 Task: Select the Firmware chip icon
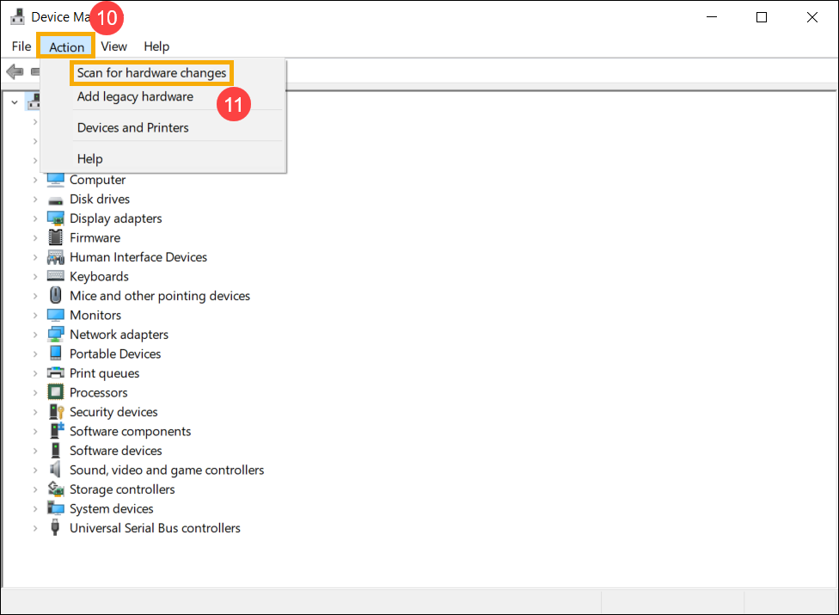(x=56, y=237)
